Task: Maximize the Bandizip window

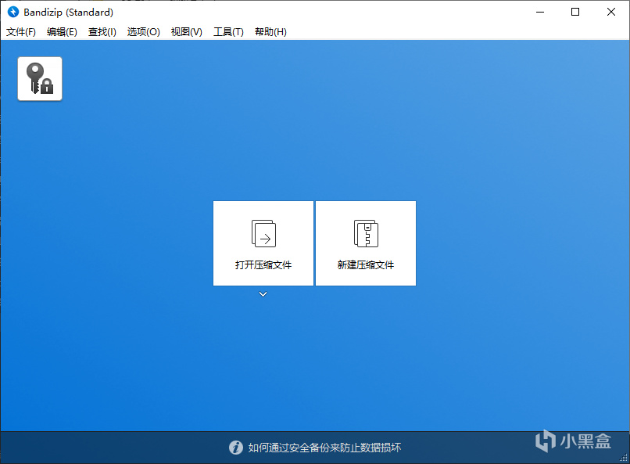Action: [x=575, y=12]
